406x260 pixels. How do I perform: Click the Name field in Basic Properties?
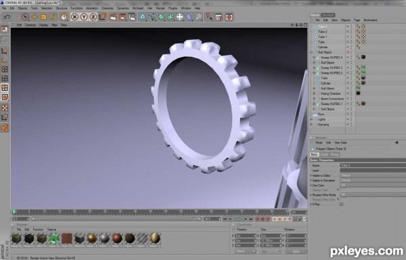point(373,165)
